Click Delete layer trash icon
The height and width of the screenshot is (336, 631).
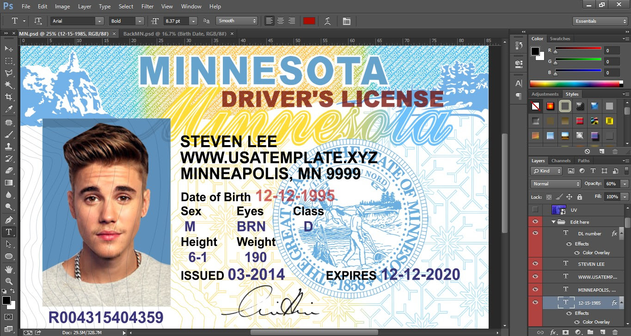click(x=615, y=332)
